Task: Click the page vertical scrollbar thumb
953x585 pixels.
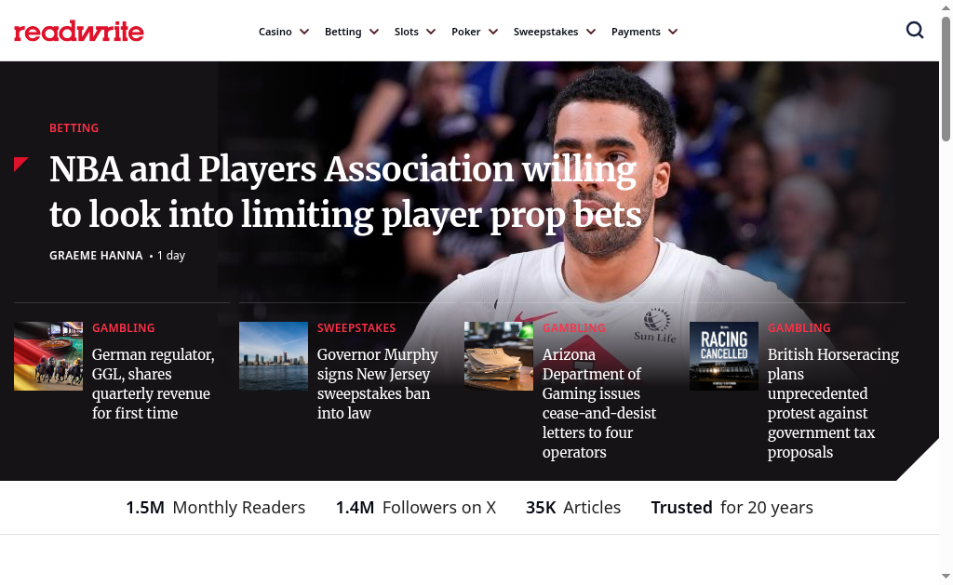Action: (946, 79)
